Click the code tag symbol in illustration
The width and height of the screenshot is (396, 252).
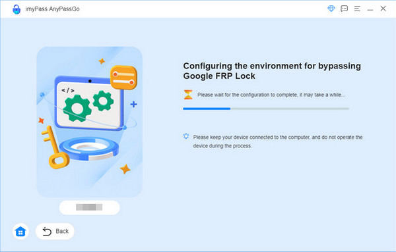pyautogui.click(x=68, y=90)
